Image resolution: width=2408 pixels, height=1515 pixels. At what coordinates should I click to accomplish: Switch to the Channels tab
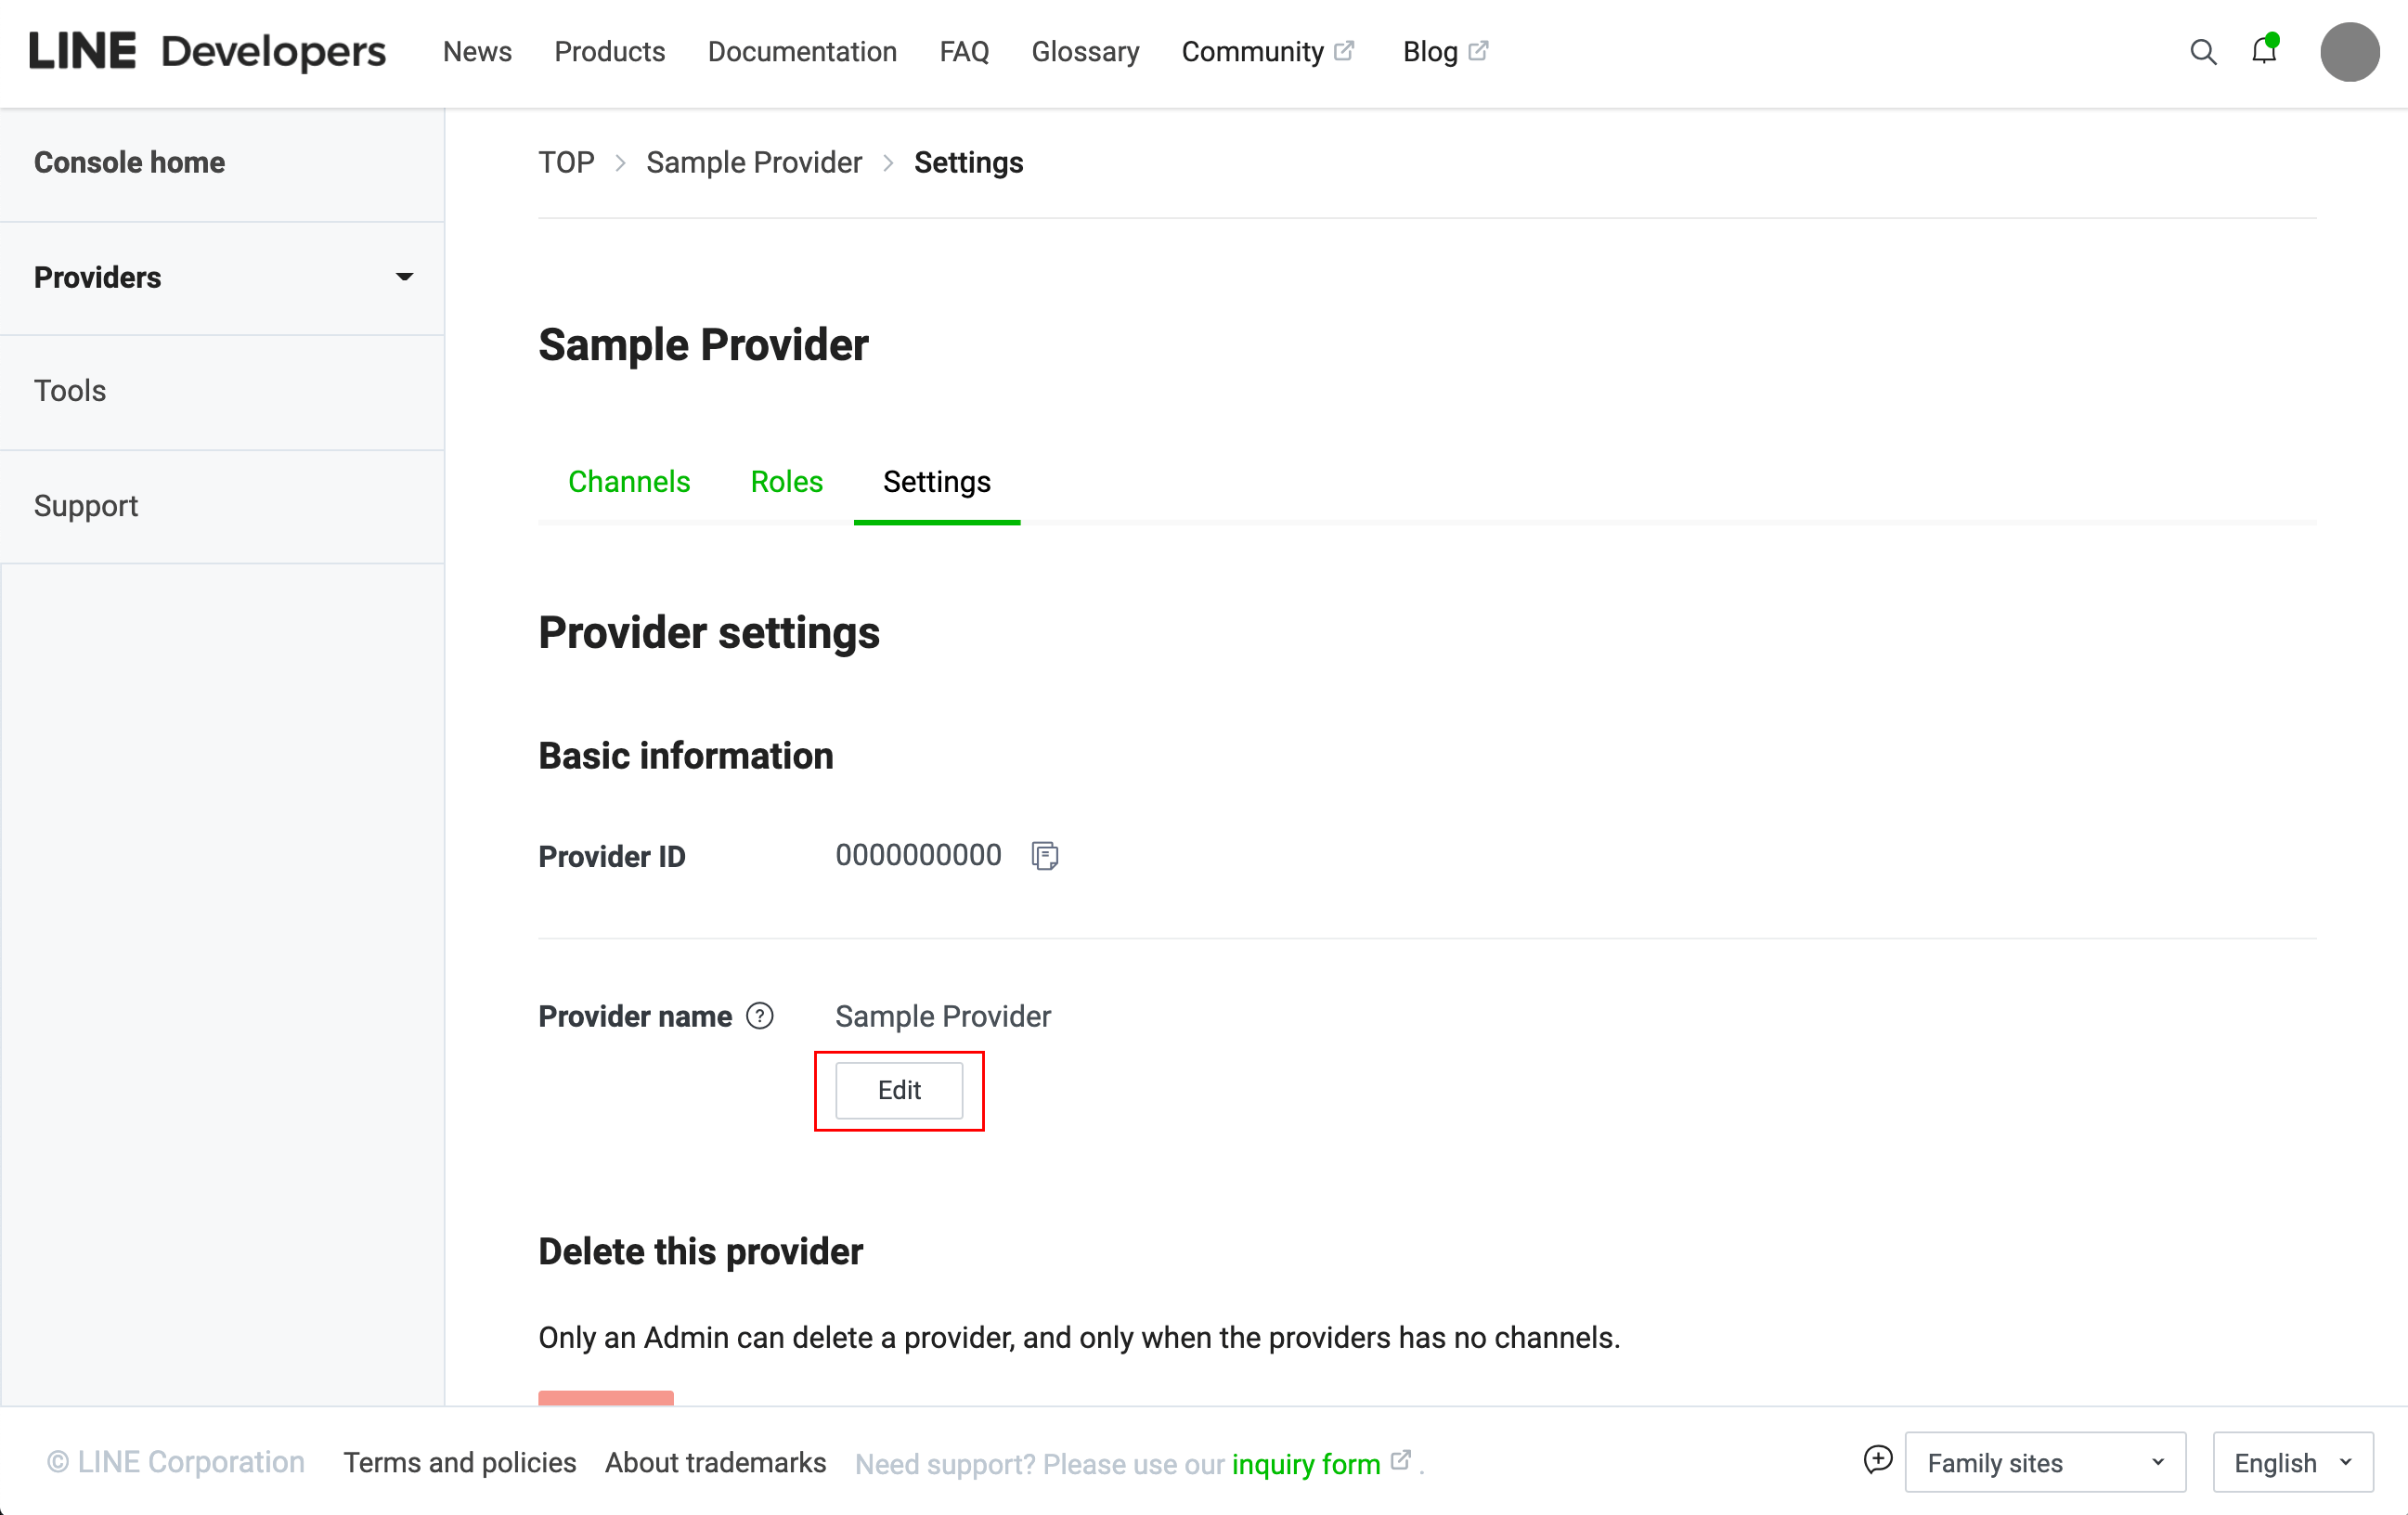(x=629, y=482)
